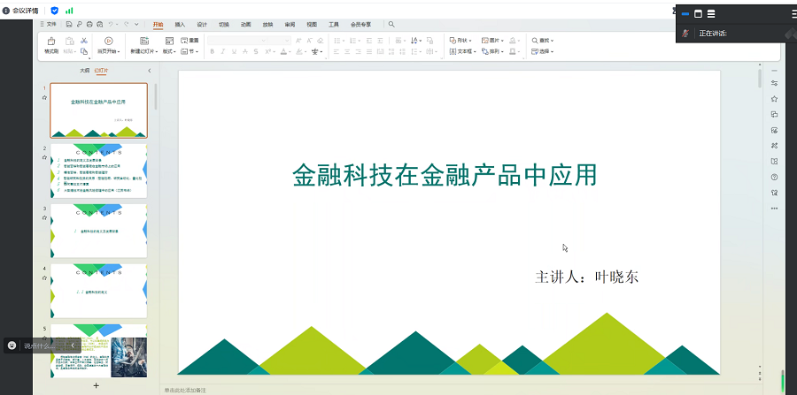The image size is (797, 395).
Task: Click the font color A swatch
Action: click(x=284, y=52)
